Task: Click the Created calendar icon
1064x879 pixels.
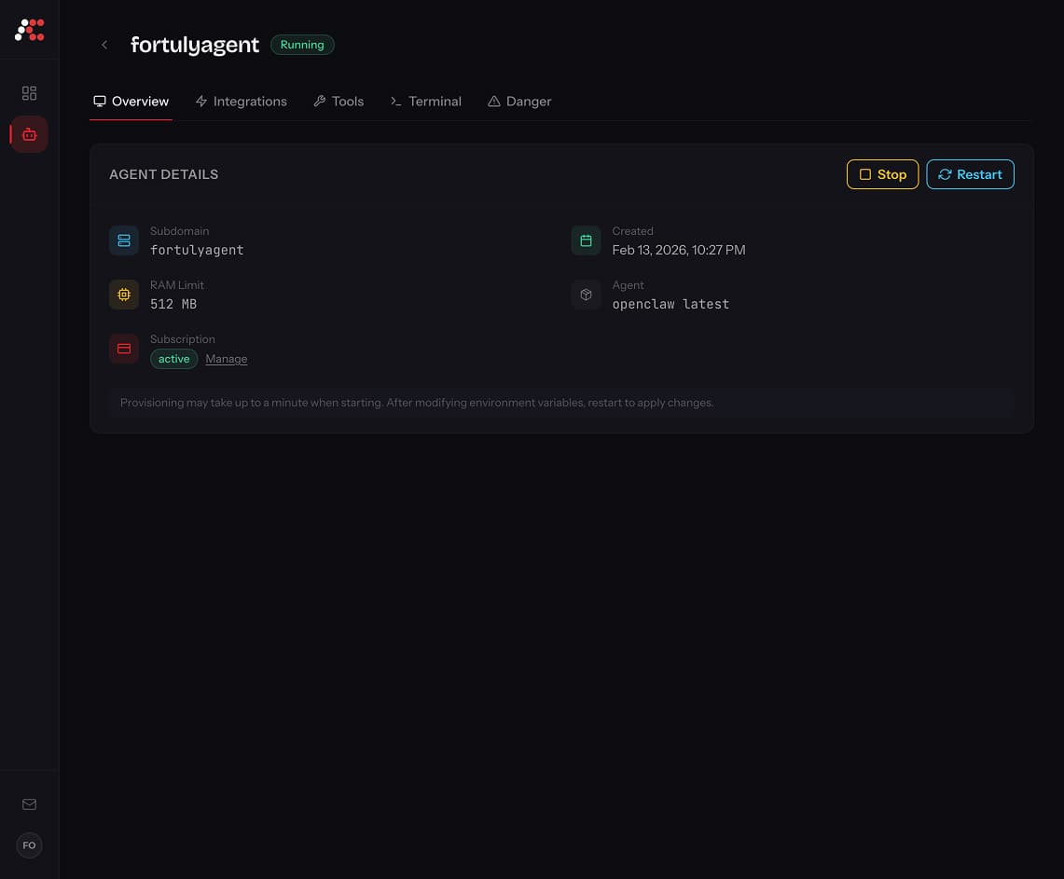Action: 586,240
